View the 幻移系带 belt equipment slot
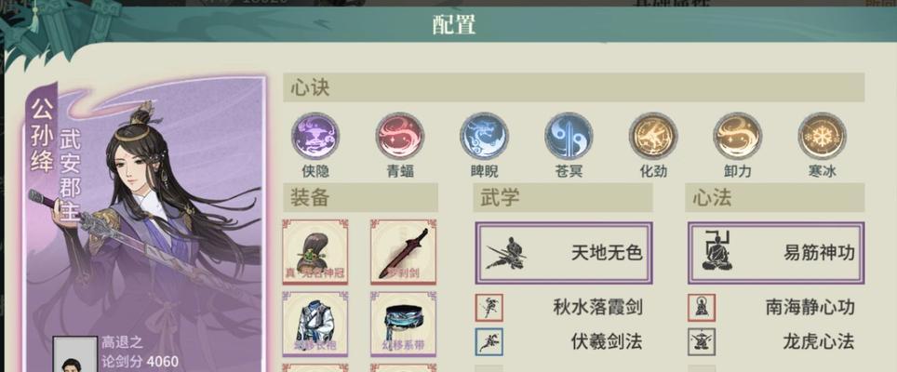 (x=403, y=324)
